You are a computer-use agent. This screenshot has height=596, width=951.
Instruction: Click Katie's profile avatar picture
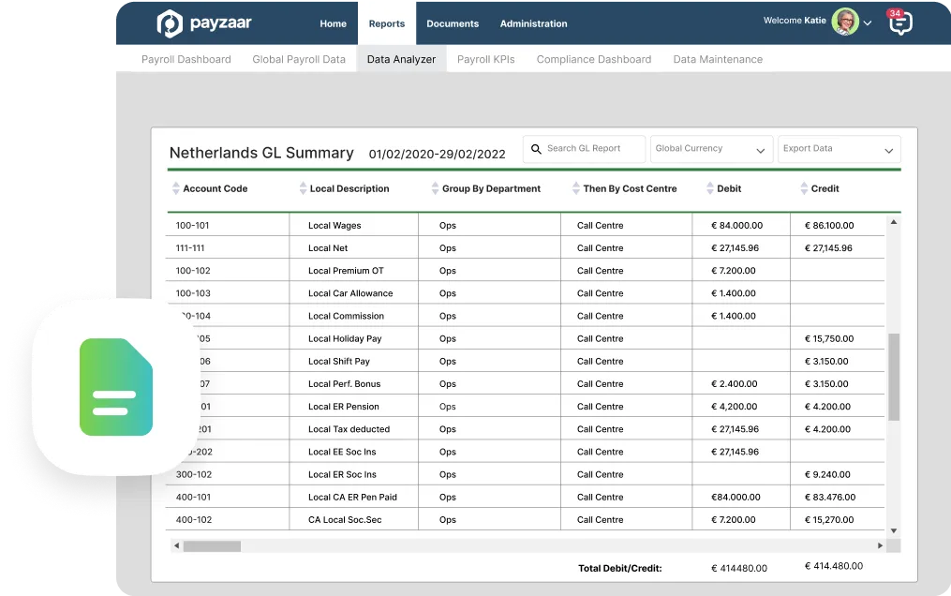pos(844,21)
